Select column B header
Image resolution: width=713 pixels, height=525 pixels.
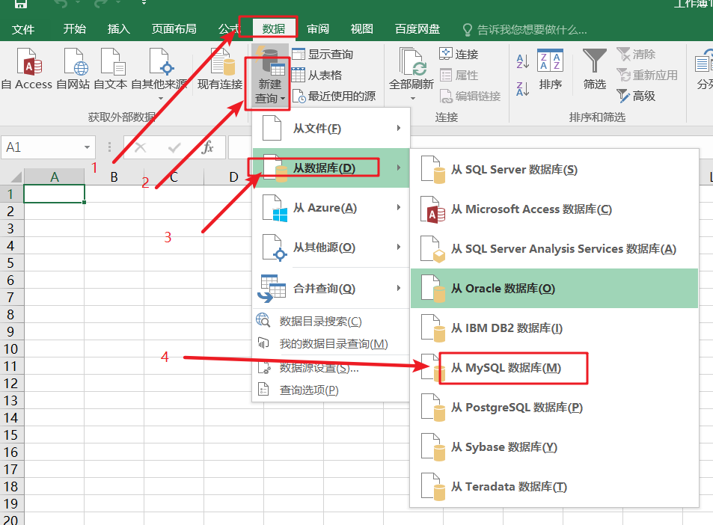[x=114, y=176]
